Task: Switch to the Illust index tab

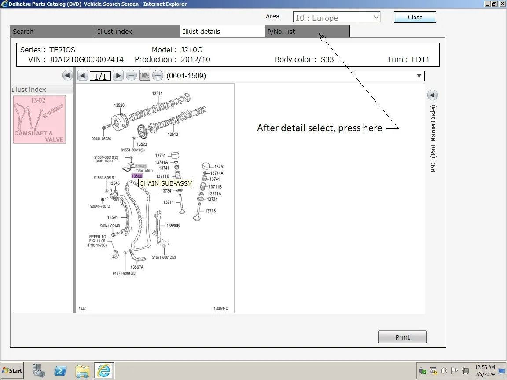Action: [x=137, y=31]
